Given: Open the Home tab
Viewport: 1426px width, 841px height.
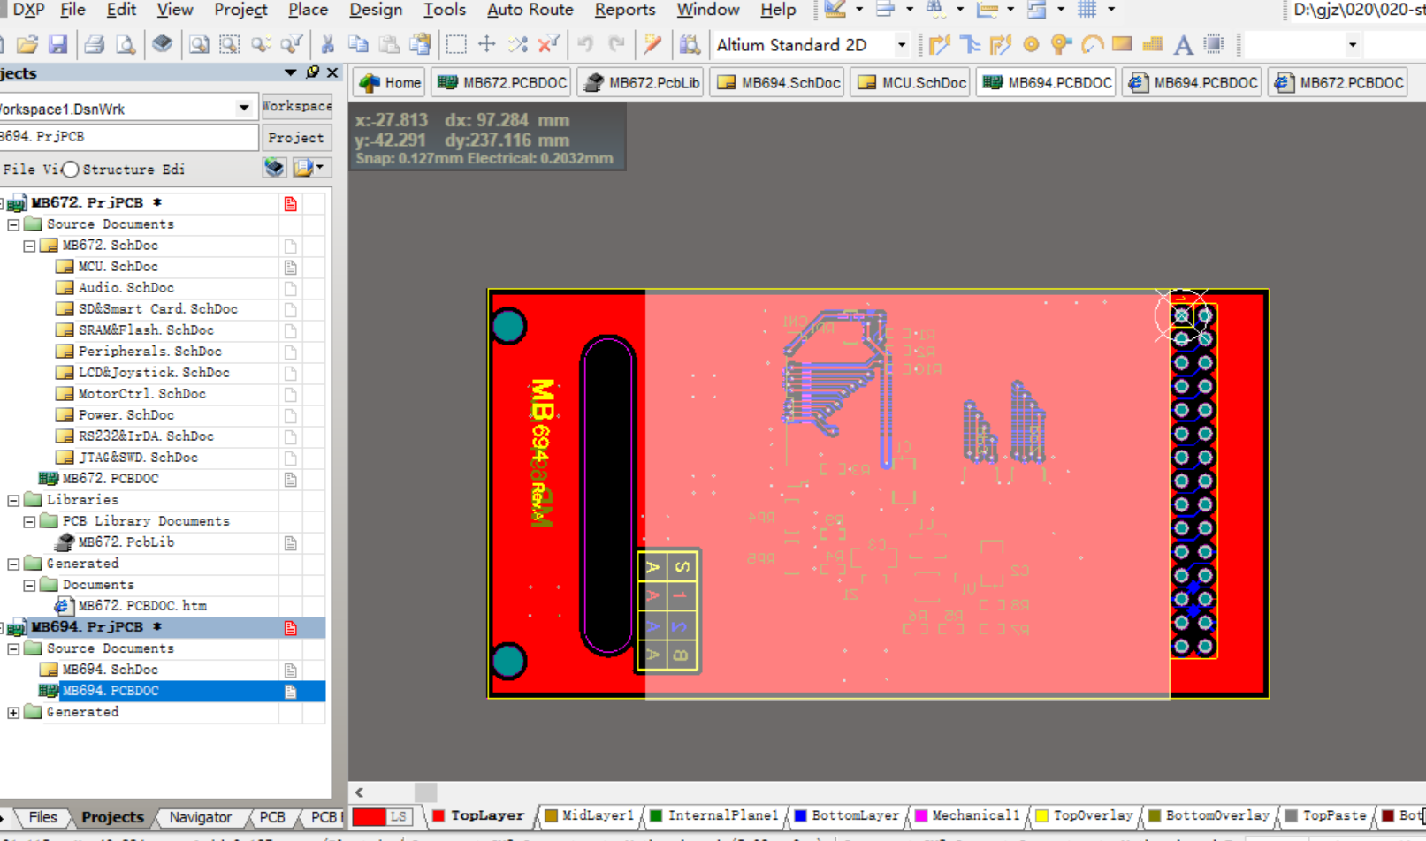Looking at the screenshot, I should click(x=390, y=82).
